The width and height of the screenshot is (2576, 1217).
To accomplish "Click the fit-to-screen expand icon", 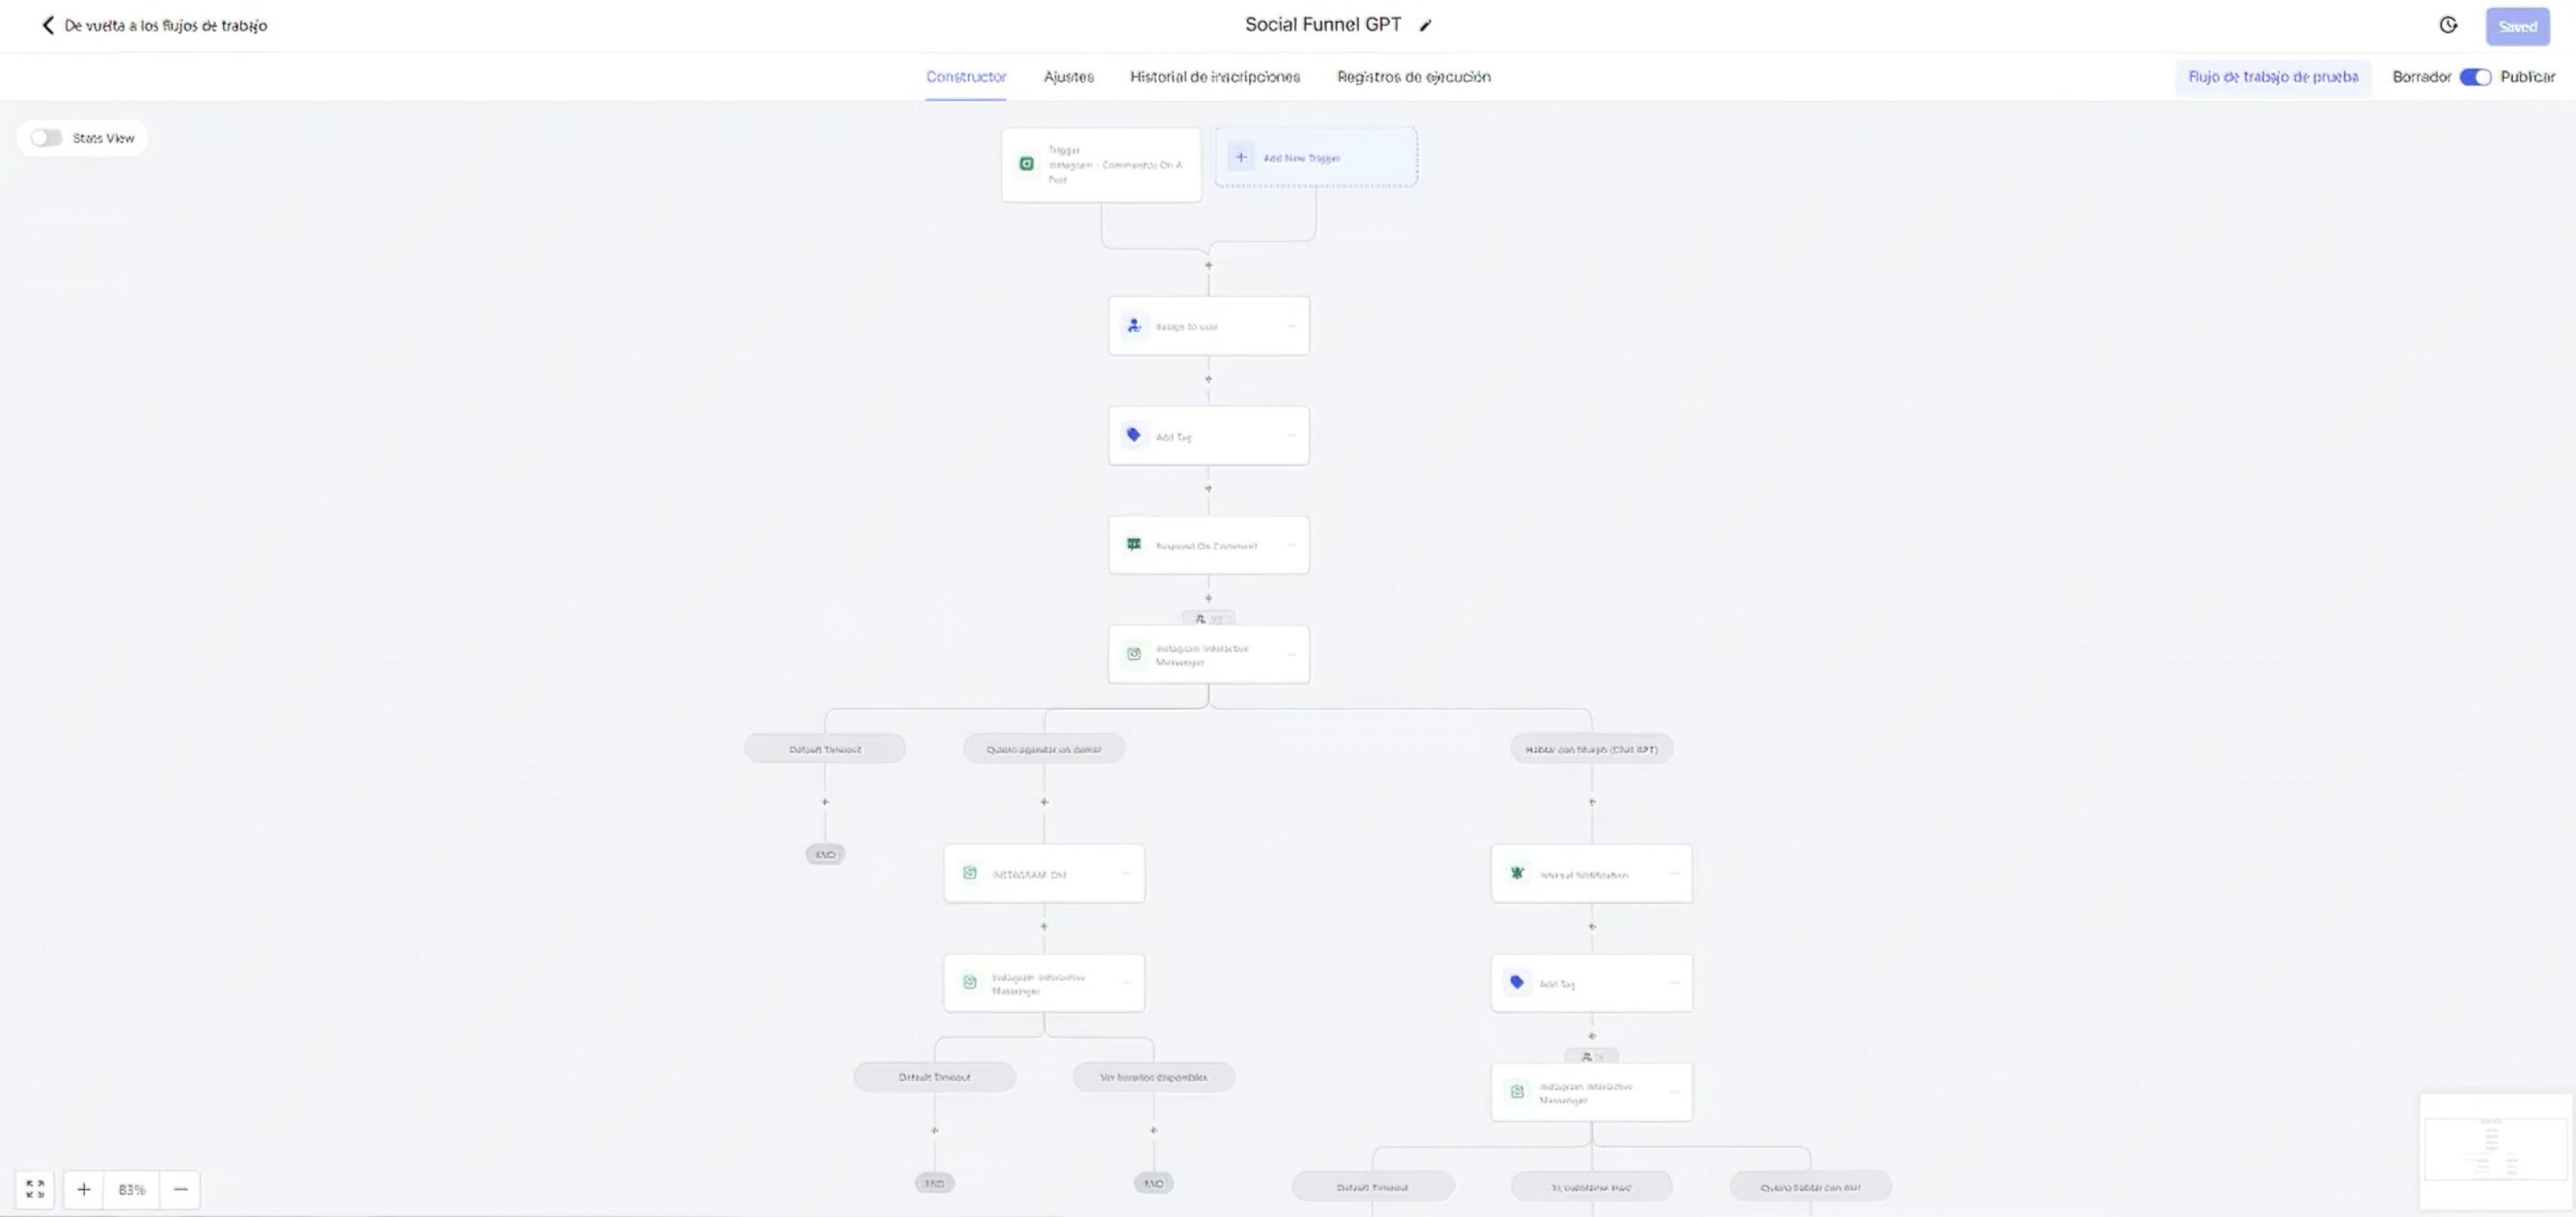I will 35,1188.
